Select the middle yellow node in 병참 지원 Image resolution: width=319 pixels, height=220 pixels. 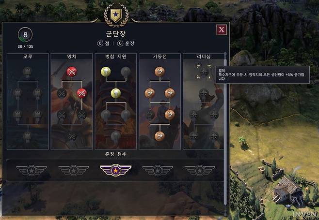(x=116, y=93)
